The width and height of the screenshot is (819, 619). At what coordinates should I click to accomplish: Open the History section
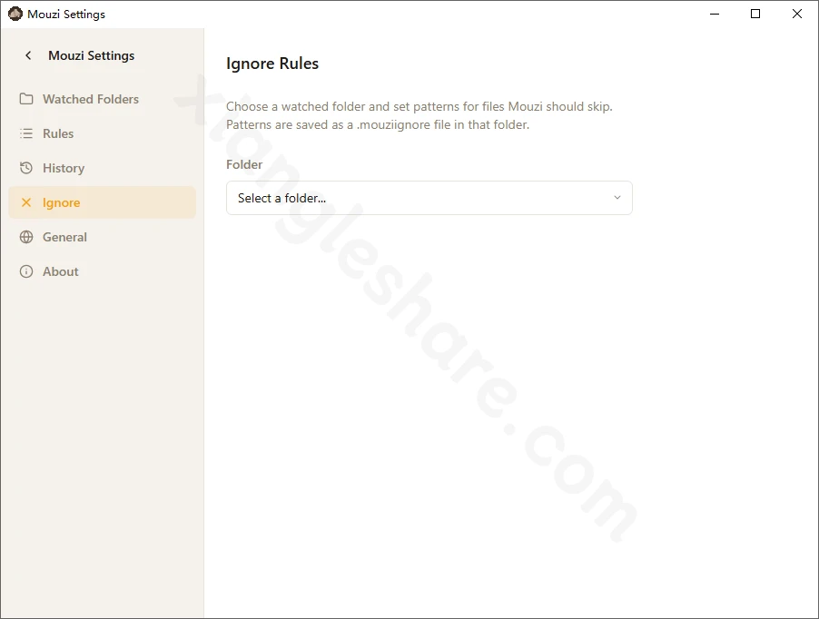pos(102,168)
